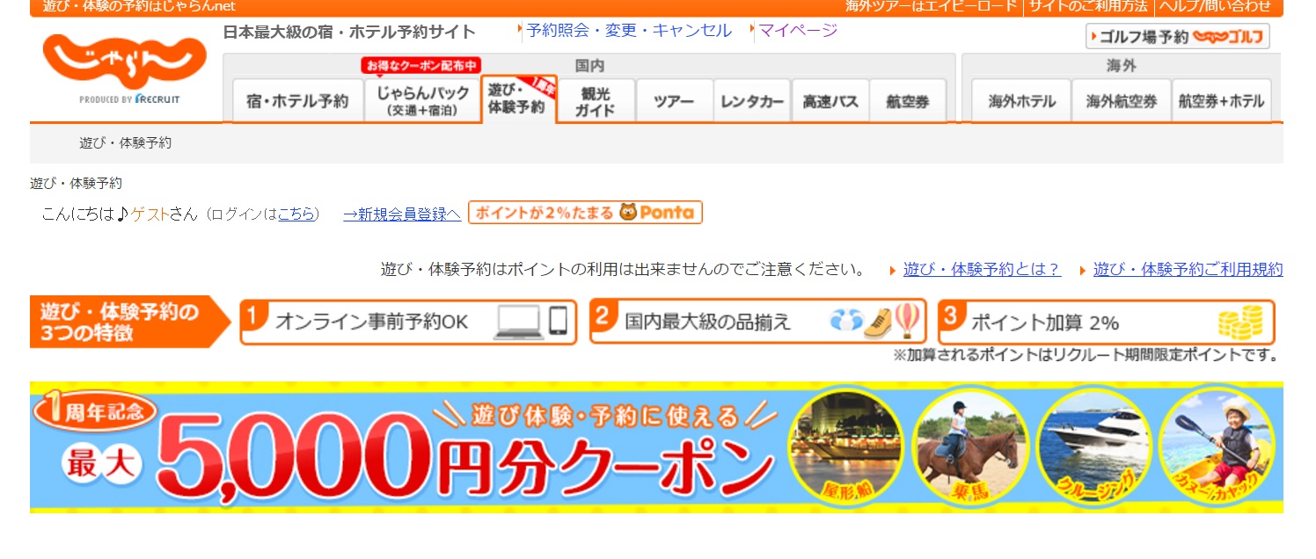Click the 国内 section heading
Screen dimensions: 1316x559
(x=590, y=66)
